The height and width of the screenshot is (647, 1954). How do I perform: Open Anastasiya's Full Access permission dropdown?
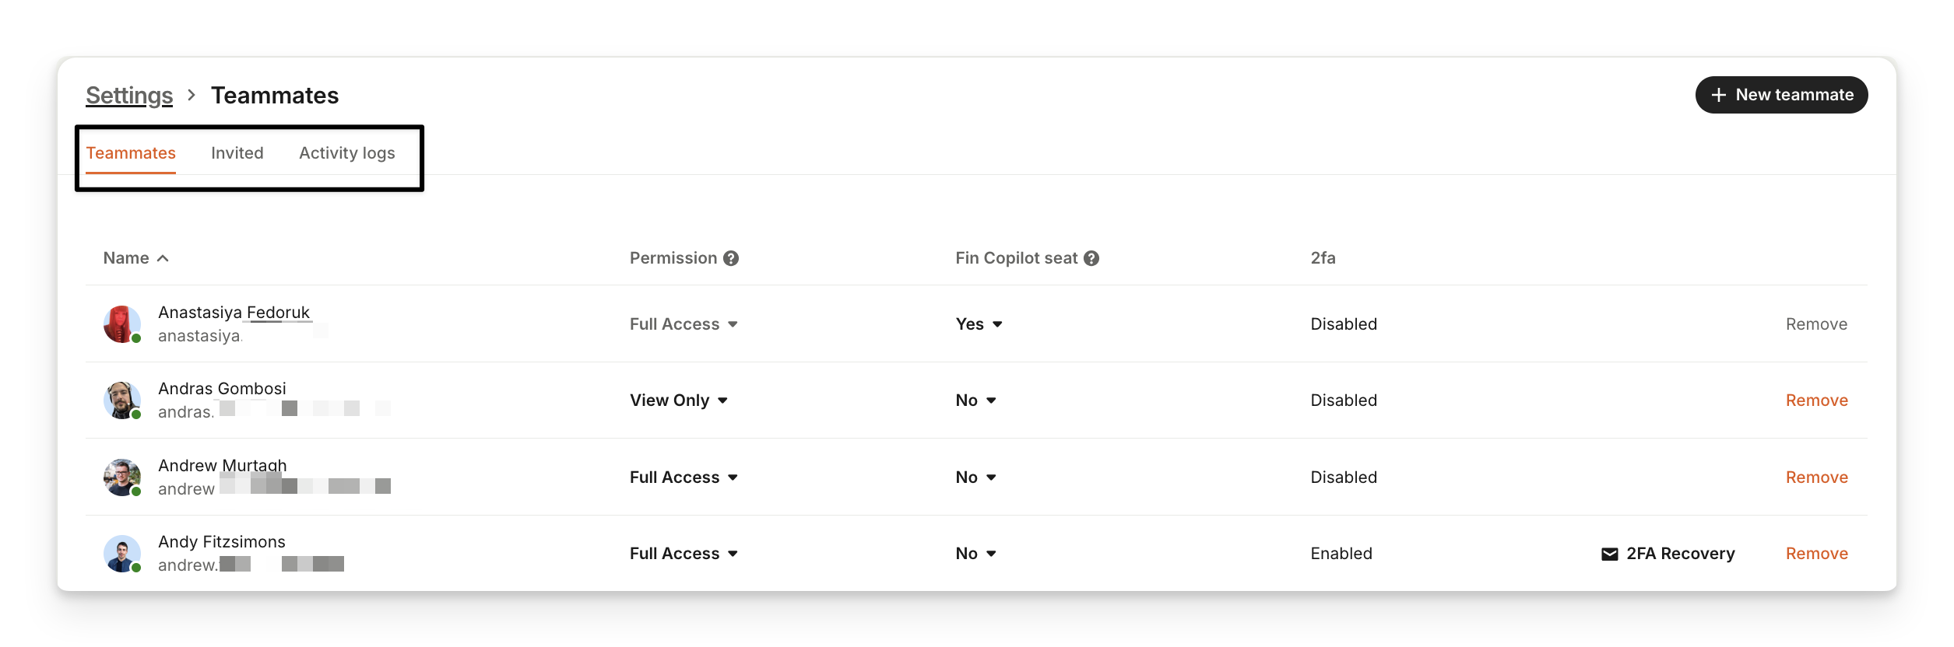[x=684, y=324]
